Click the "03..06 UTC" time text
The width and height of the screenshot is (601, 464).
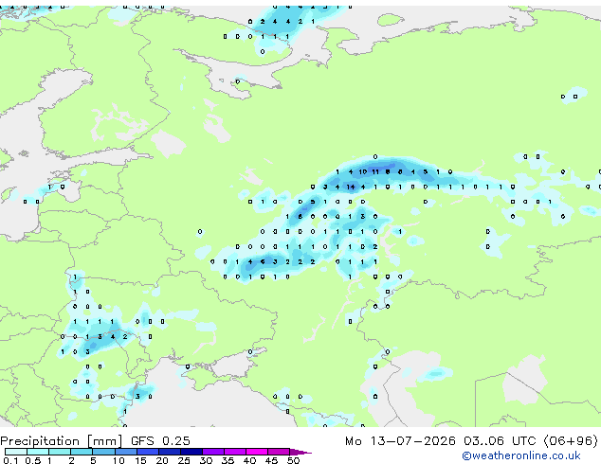[500, 441]
